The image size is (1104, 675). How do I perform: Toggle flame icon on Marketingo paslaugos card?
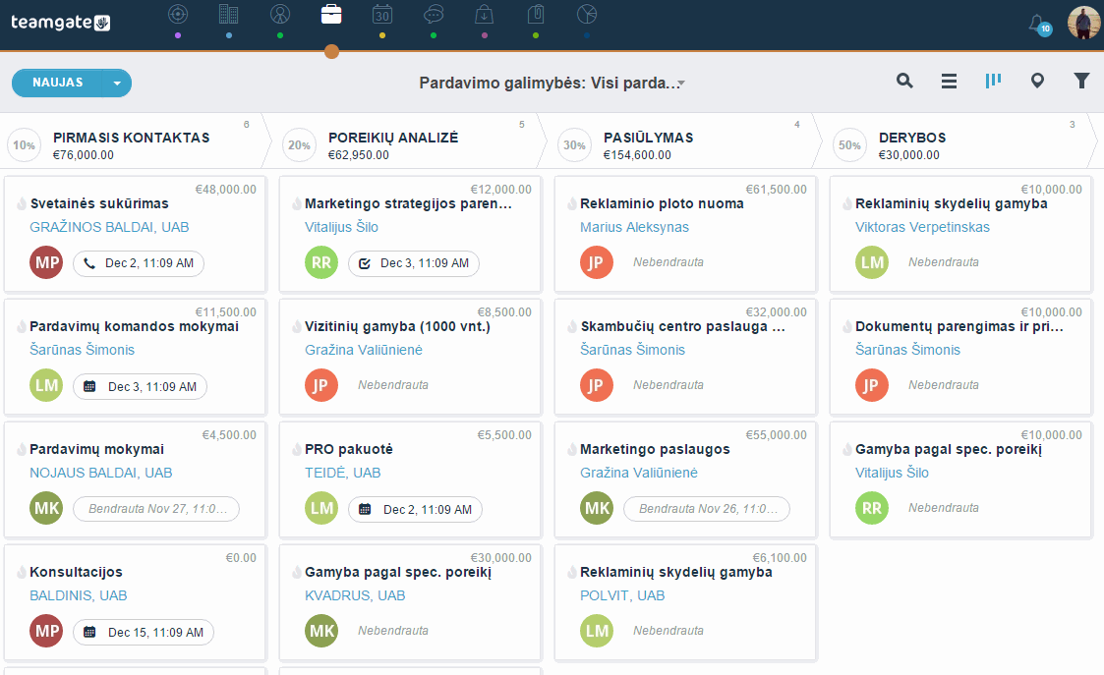[x=572, y=450]
